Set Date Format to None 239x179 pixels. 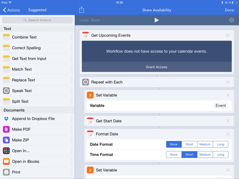tap(174, 144)
